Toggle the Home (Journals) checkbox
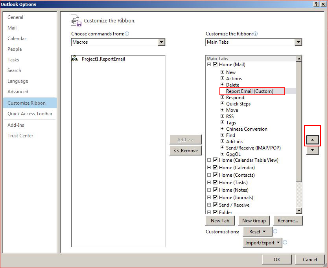The image size is (328, 268). tap(215, 197)
